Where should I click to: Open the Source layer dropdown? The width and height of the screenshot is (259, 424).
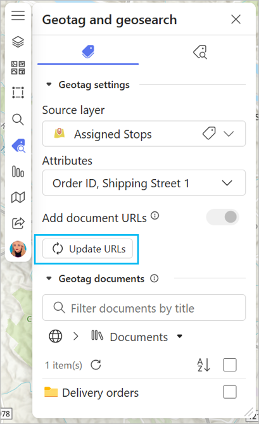click(x=229, y=134)
